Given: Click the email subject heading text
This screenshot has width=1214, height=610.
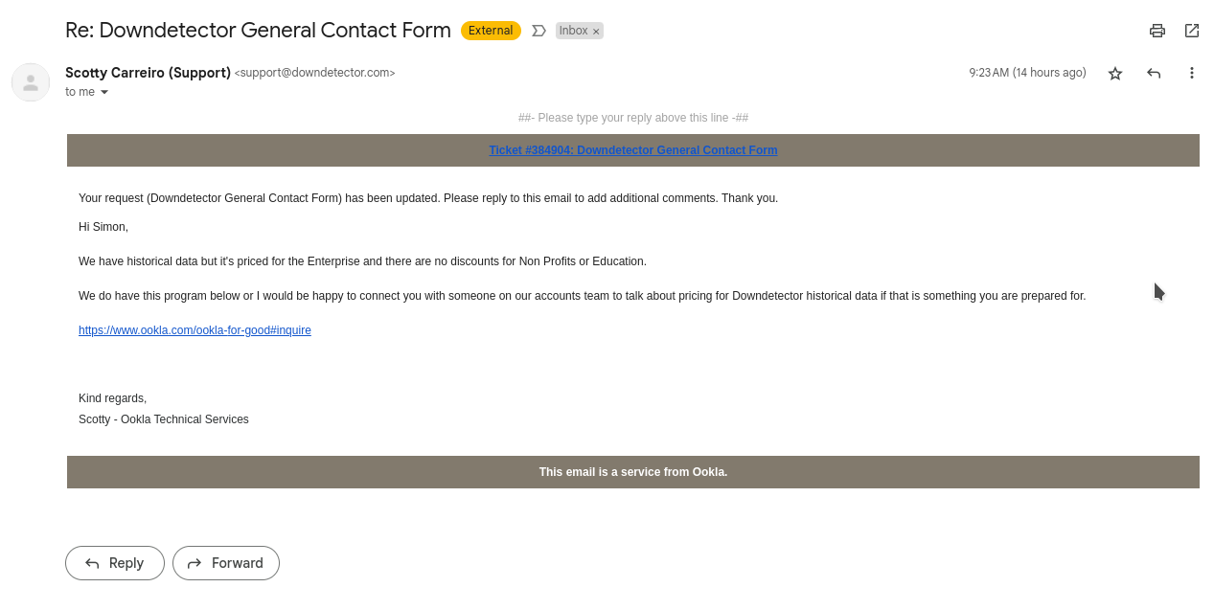Looking at the screenshot, I should (258, 30).
